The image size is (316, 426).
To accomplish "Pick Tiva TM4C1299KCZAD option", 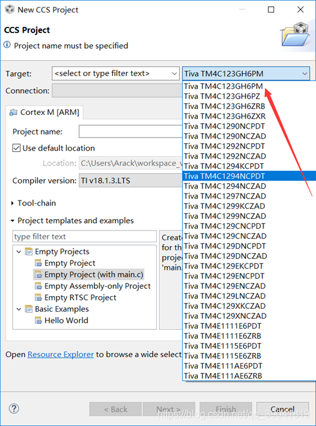I will (x=249, y=206).
